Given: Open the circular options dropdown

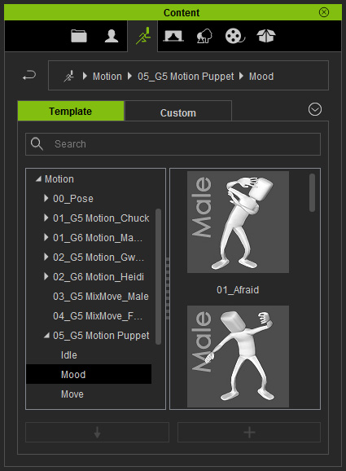Looking at the screenshot, I should [x=315, y=109].
